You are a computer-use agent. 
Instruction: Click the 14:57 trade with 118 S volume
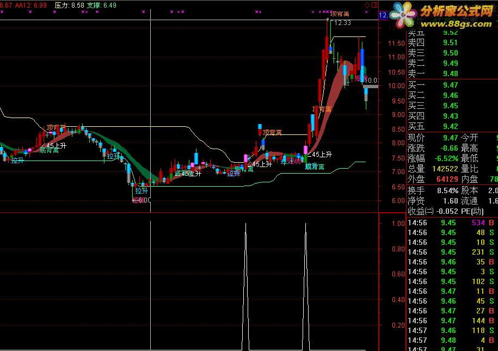click(x=451, y=331)
